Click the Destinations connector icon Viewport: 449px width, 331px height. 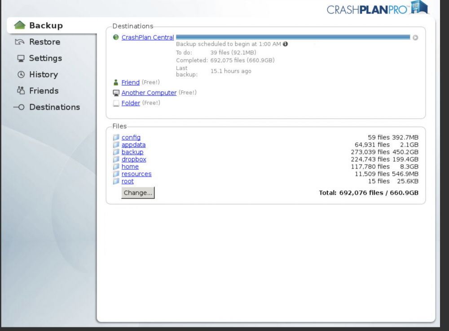point(19,107)
